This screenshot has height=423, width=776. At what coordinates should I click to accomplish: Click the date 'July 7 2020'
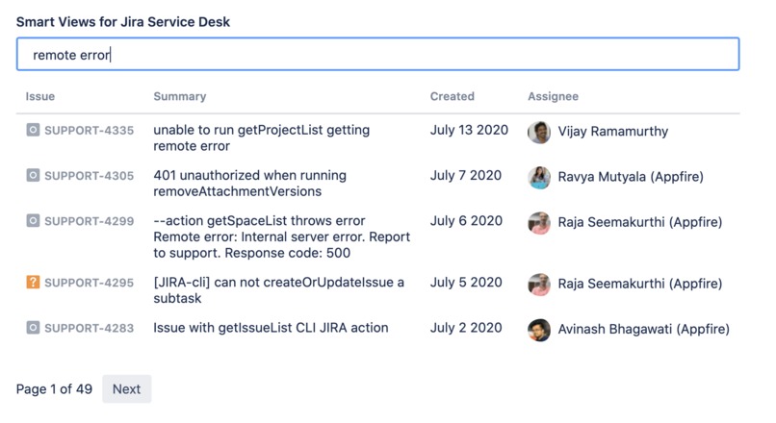coord(466,175)
